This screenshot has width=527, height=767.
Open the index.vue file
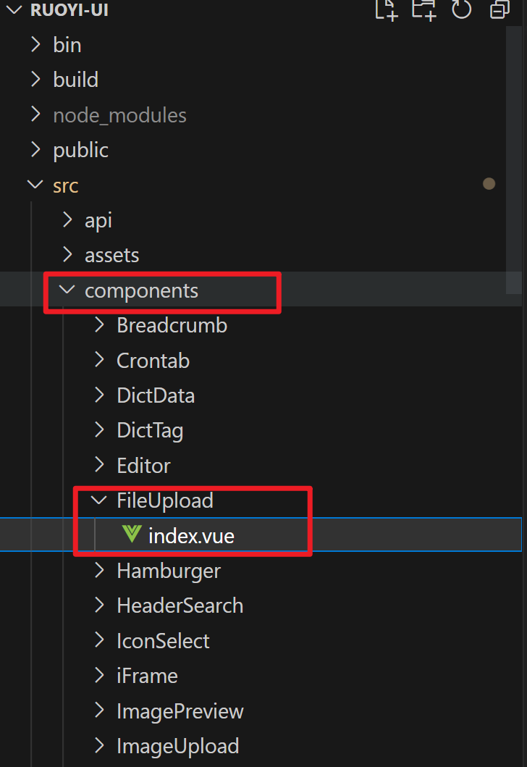click(x=191, y=536)
